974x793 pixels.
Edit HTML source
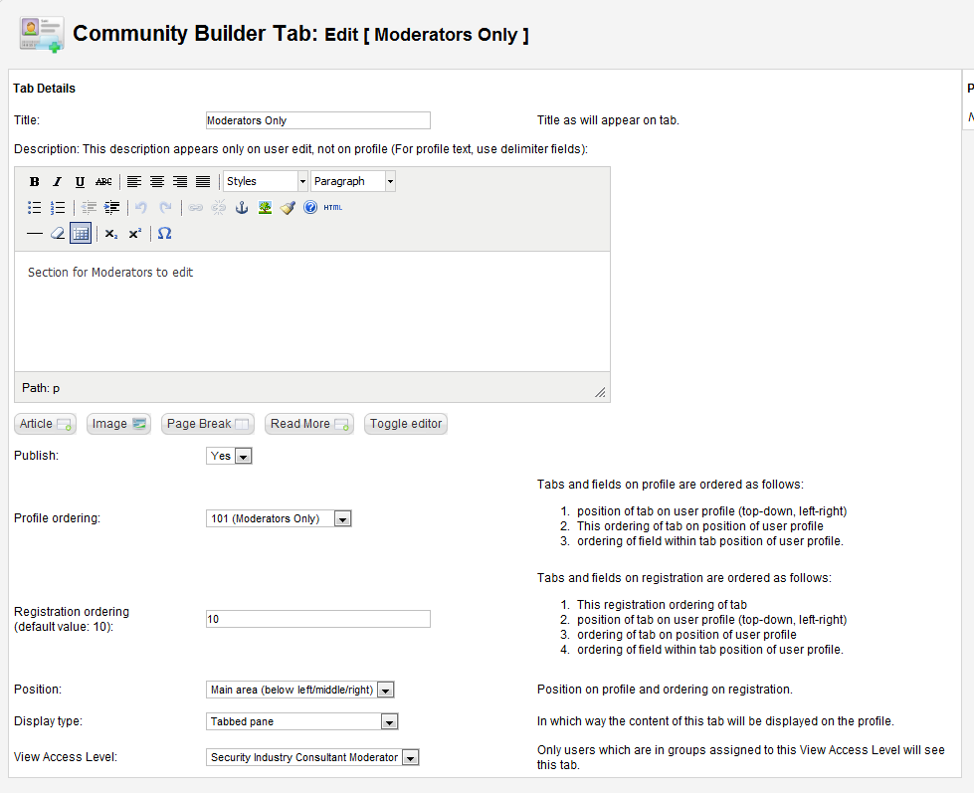(333, 207)
